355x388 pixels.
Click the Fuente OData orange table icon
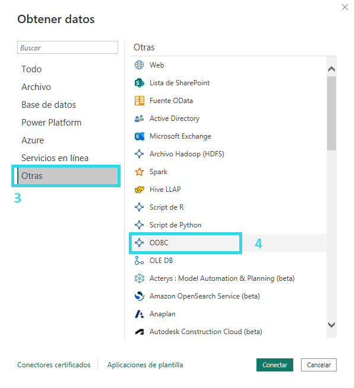click(139, 101)
